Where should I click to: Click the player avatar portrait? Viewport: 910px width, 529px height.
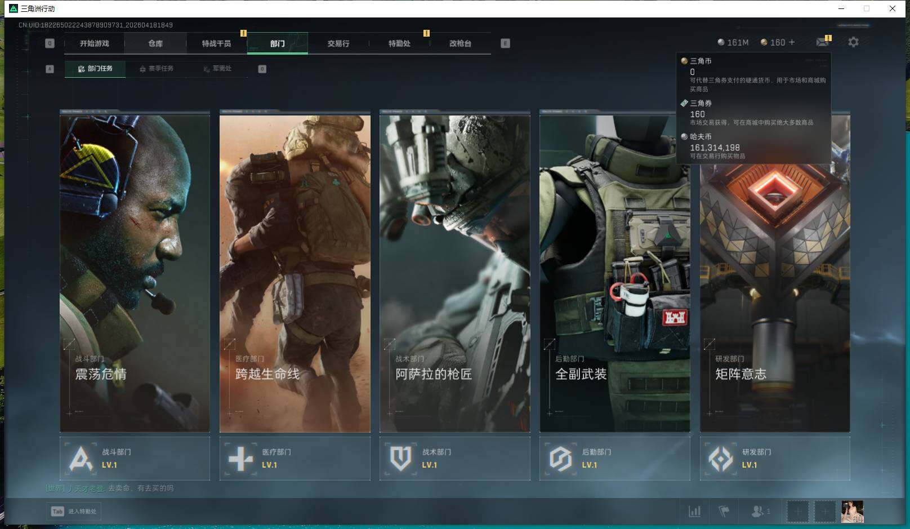point(852,512)
